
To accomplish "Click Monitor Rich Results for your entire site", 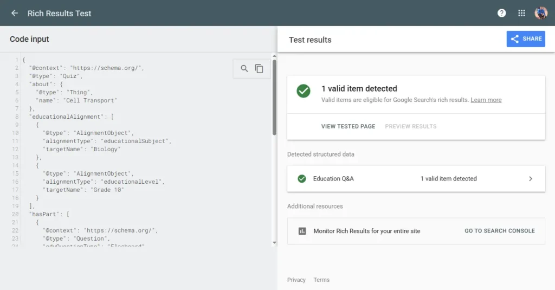I will point(367,231).
